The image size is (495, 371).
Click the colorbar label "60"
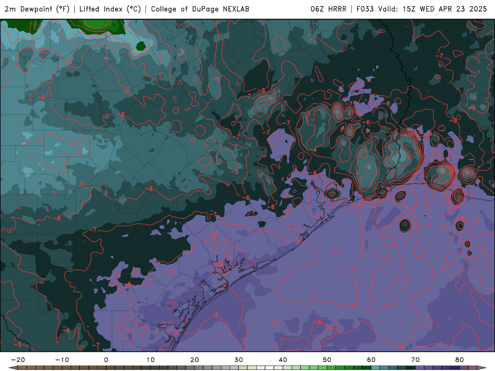371,360
